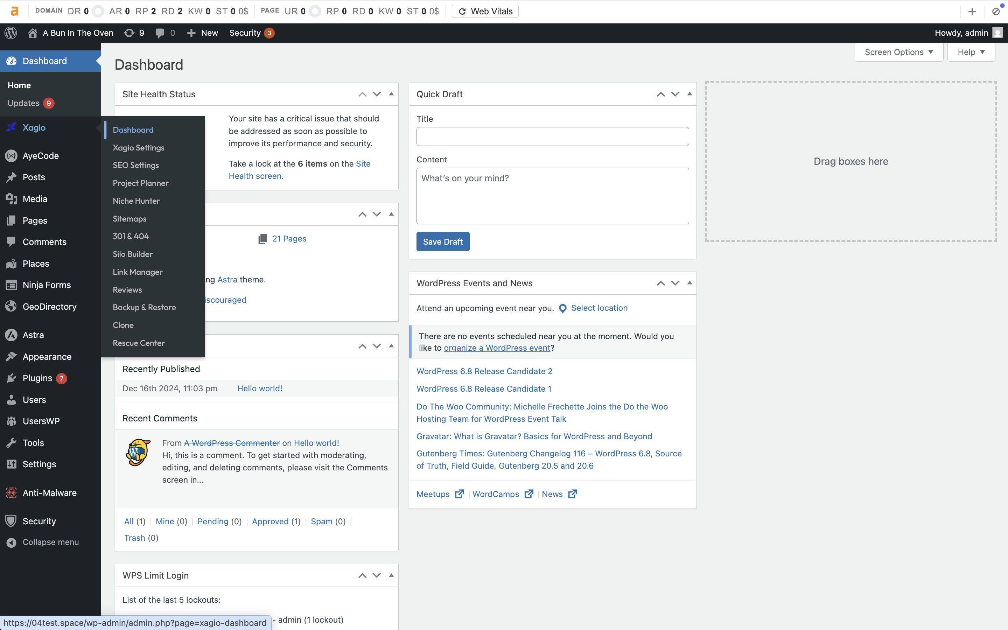Open the comments bubble icon in admin bar
Image resolution: width=1008 pixels, height=630 pixels.
point(160,33)
